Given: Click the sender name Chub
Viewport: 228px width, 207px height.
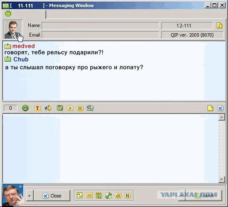Looking at the screenshot, I should (x=21, y=59).
